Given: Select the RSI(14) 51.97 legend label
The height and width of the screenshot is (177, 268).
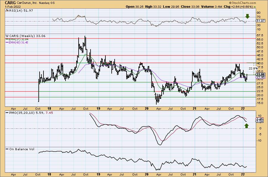Looking at the screenshot, I should [x=21, y=10].
